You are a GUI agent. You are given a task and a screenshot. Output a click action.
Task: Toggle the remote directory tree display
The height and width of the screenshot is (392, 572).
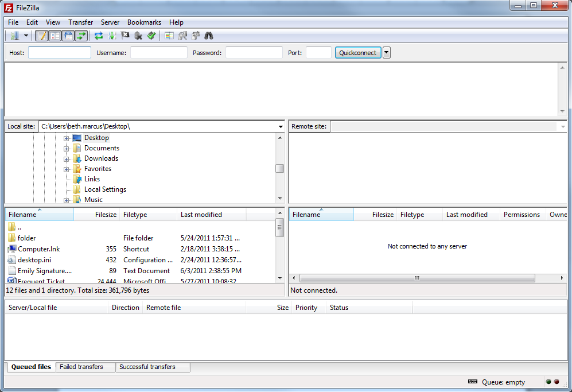(x=68, y=36)
